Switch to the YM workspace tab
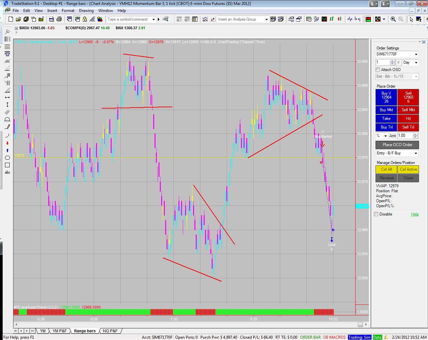The image size is (428, 340). 43,331
